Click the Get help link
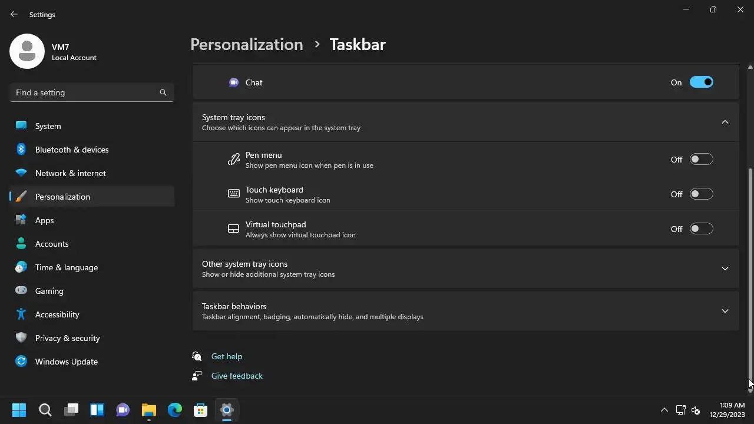 click(x=226, y=356)
